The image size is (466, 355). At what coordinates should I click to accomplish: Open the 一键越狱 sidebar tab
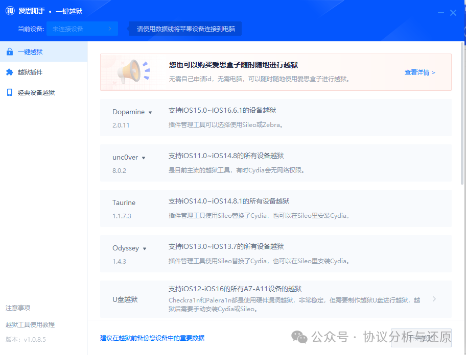coord(44,52)
